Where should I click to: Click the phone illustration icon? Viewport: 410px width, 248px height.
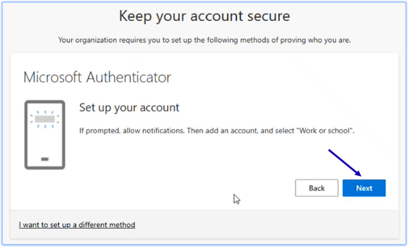(x=45, y=135)
